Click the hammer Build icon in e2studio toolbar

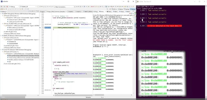tap(2, 7)
